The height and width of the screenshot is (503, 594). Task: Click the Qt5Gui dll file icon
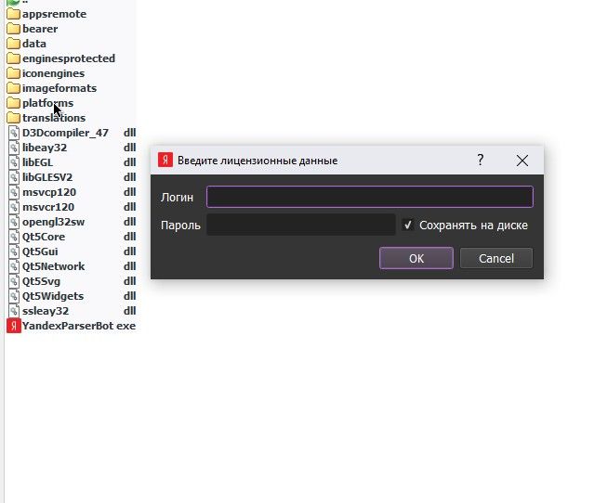pyautogui.click(x=14, y=251)
